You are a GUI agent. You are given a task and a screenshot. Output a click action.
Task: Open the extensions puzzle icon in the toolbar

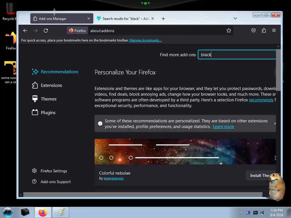(264, 30)
